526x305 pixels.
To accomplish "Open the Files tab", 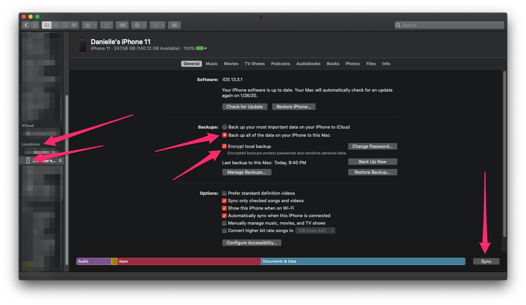I will coord(371,64).
